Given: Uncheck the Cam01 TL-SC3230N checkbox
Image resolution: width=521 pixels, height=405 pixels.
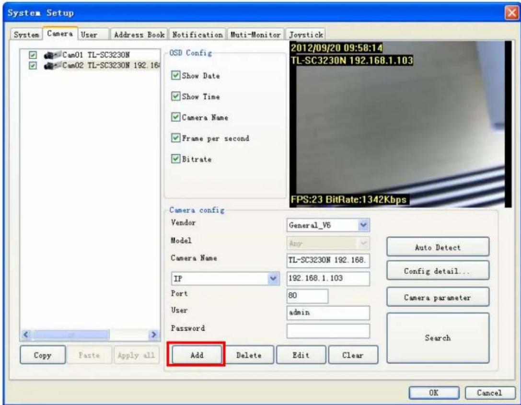Looking at the screenshot, I should (33, 55).
